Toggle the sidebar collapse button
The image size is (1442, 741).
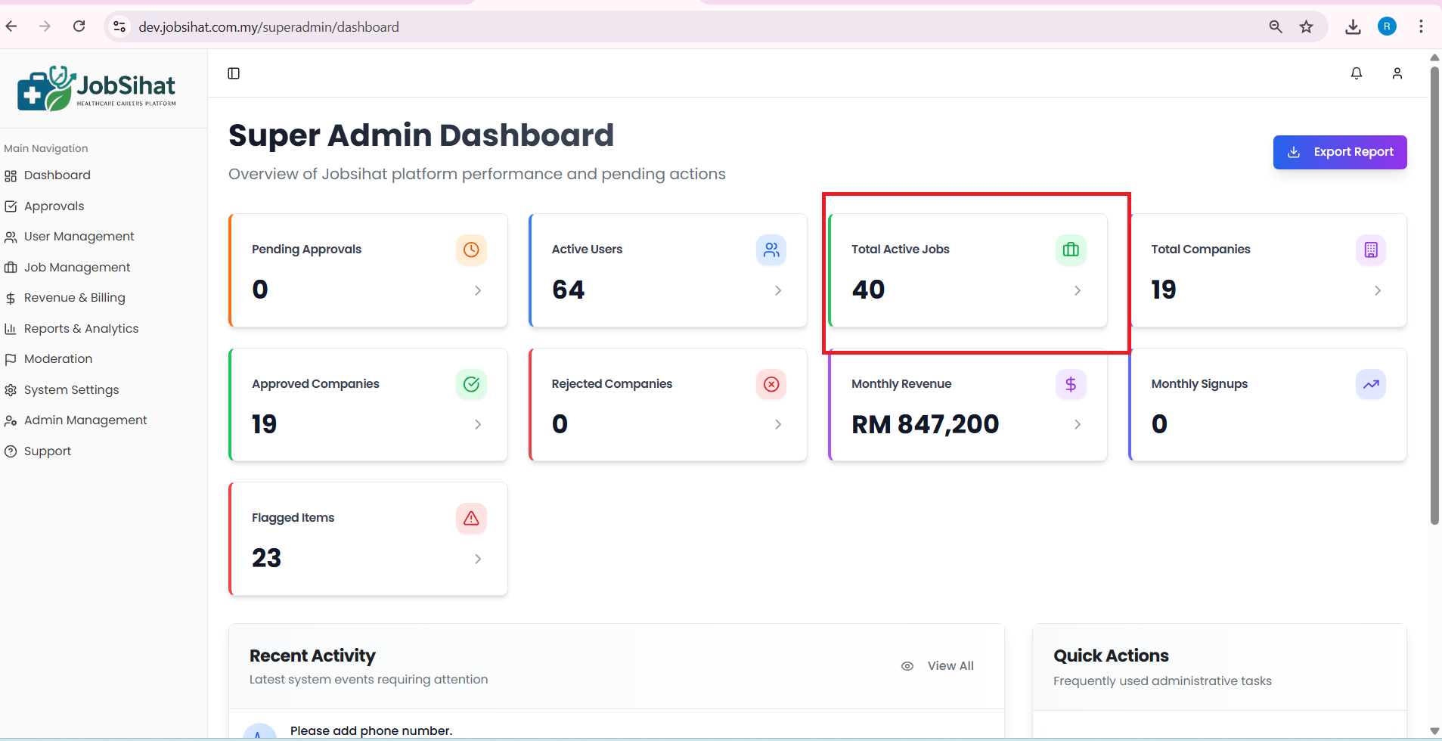[234, 73]
